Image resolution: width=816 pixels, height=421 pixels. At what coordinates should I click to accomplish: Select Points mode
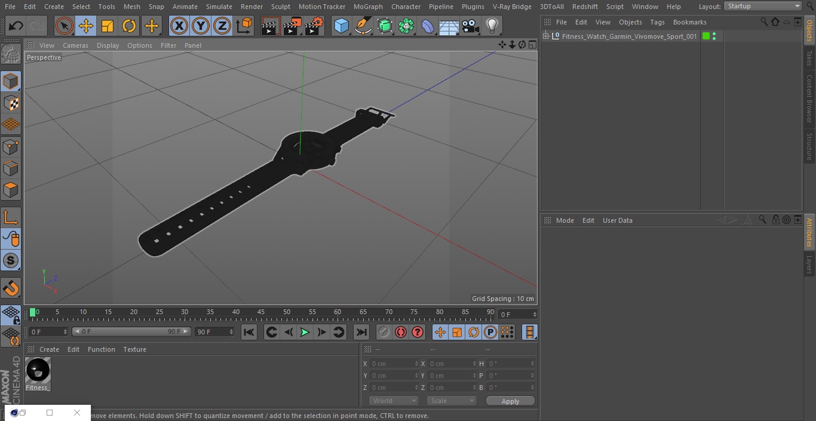point(11,147)
